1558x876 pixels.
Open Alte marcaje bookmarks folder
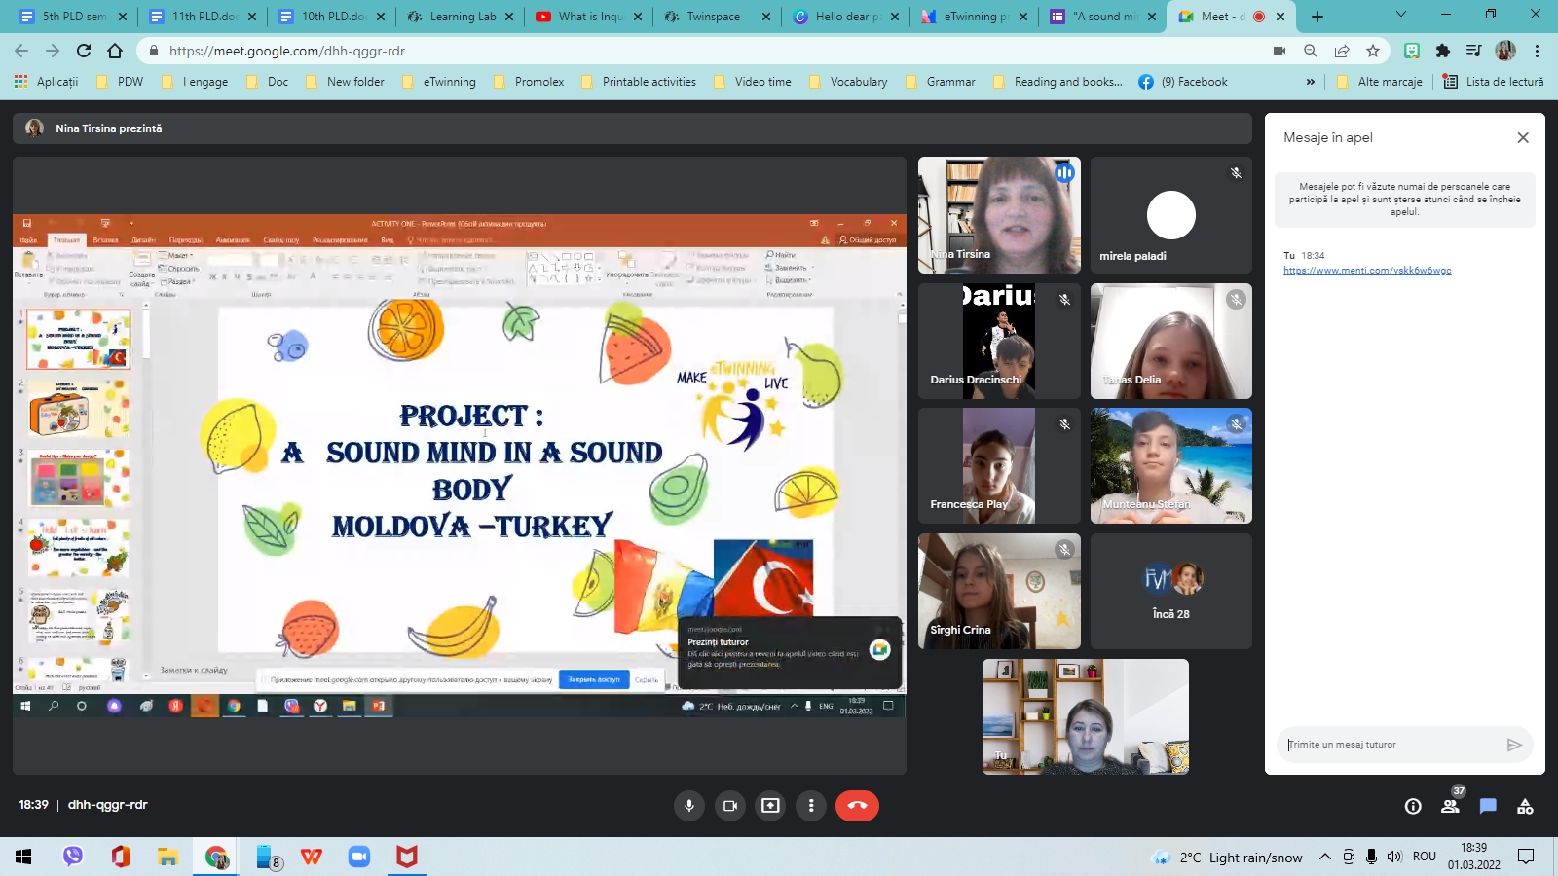(x=1380, y=82)
